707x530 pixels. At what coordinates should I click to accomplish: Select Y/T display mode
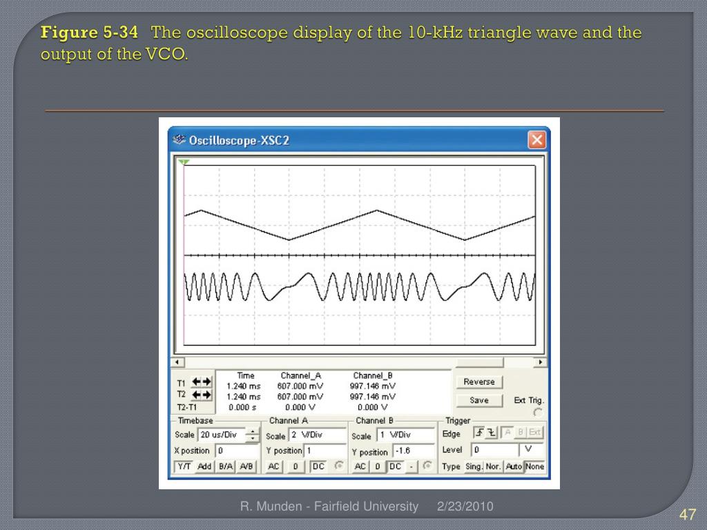point(184,467)
